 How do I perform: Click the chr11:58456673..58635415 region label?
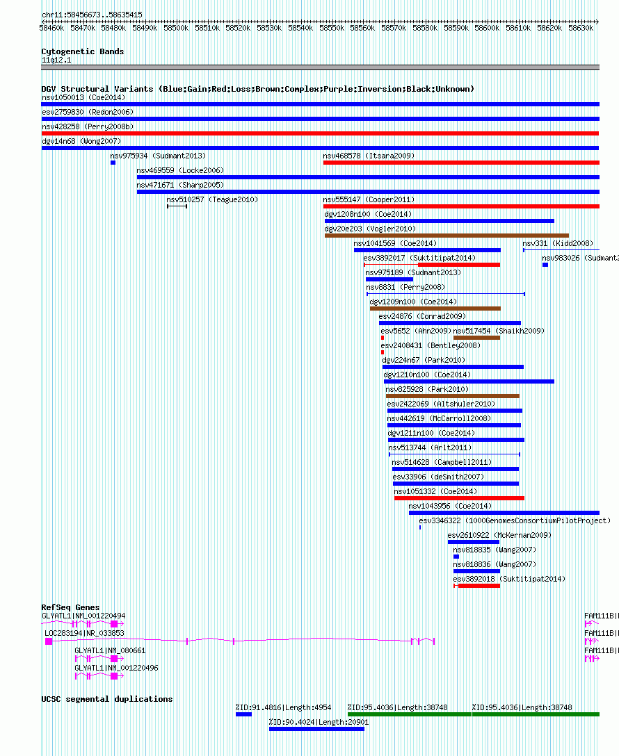click(92, 15)
